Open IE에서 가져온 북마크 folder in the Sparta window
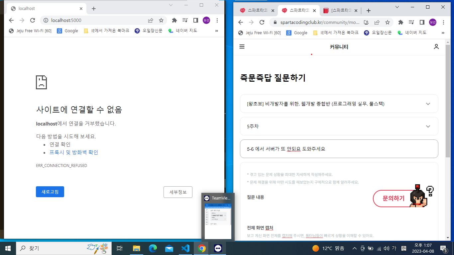454x255 pixels. [336, 33]
